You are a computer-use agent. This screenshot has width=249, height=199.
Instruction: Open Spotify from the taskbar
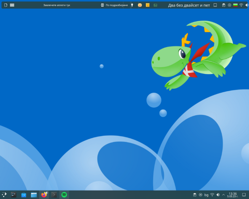64,195
